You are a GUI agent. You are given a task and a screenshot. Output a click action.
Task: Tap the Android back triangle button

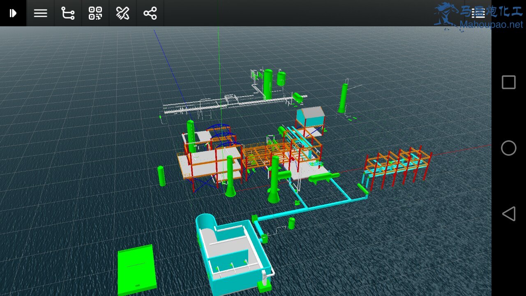pos(509,214)
